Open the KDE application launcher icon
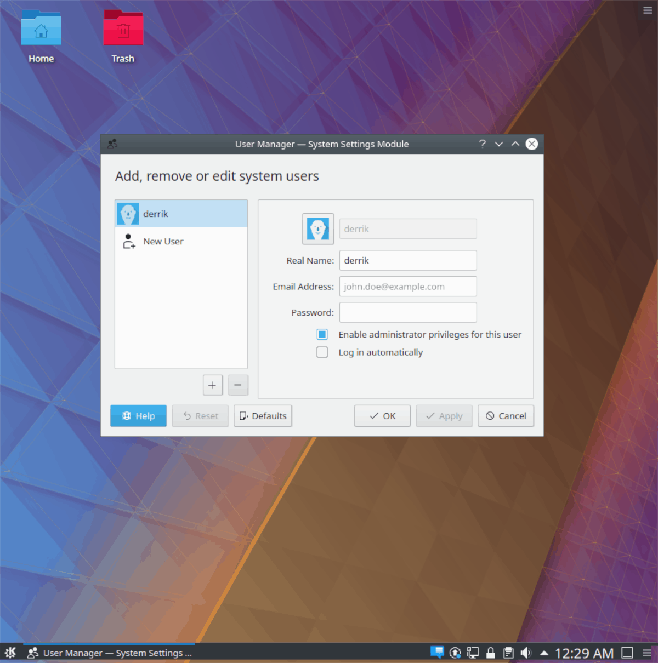 [10, 653]
